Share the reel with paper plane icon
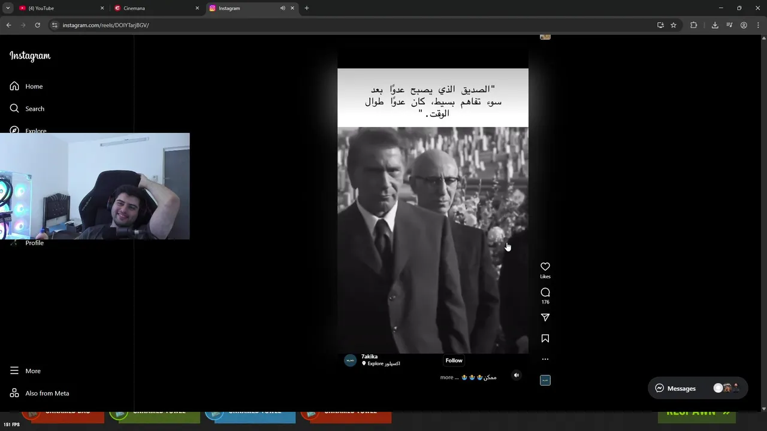767x431 pixels. coord(545,317)
